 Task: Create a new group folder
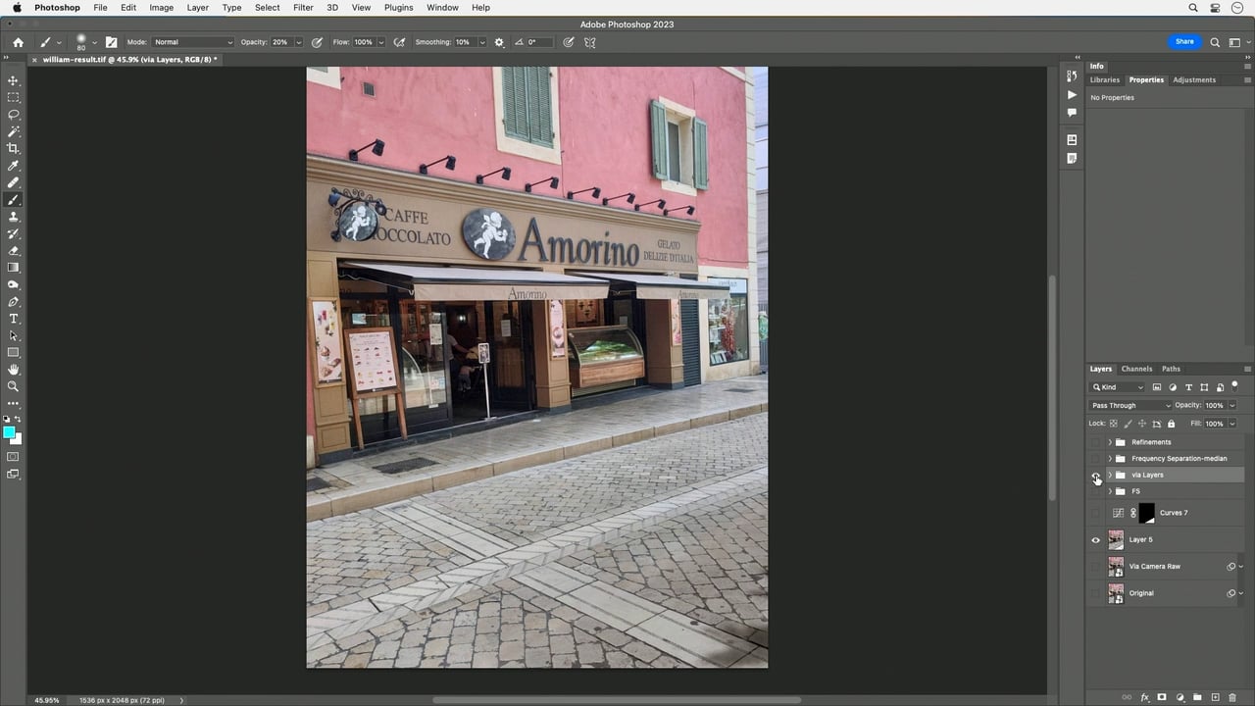pos(1197,697)
